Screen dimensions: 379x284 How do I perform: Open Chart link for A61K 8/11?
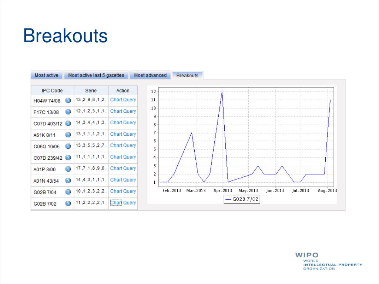116,134
